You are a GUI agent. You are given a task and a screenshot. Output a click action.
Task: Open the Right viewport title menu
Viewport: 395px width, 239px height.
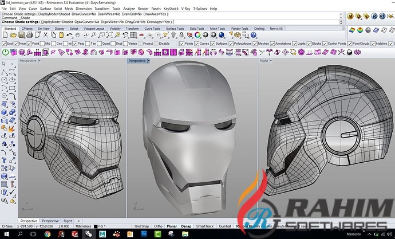[264, 60]
